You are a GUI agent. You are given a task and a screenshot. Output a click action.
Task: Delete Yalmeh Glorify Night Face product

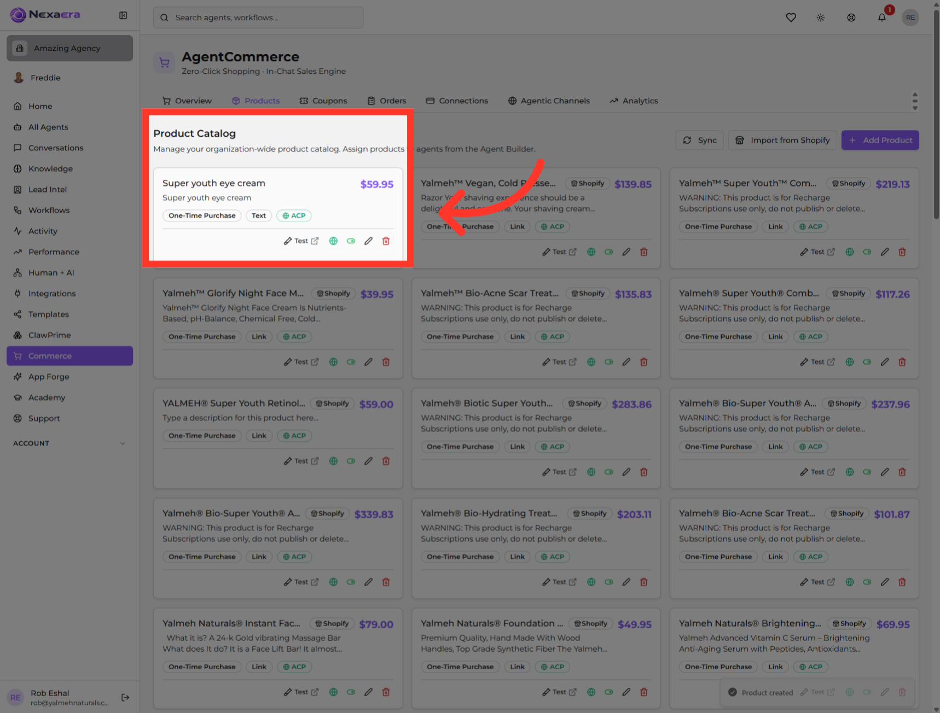point(386,362)
